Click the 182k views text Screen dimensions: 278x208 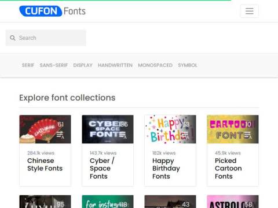164,153
